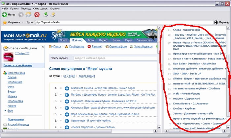
Task: Open the Файл menu
Action: tap(5, 9)
